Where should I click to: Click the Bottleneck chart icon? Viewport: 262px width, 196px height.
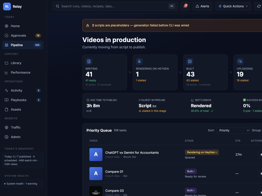coord(193,100)
